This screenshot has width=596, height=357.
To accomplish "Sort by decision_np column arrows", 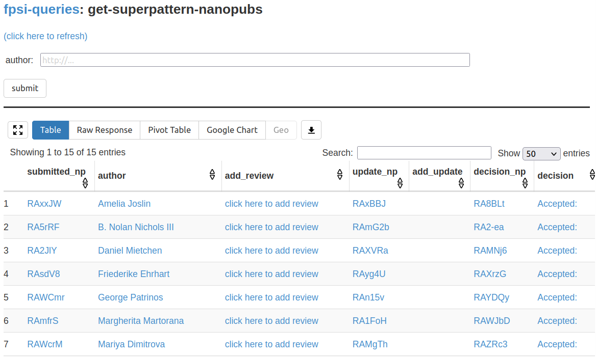I will point(525,183).
